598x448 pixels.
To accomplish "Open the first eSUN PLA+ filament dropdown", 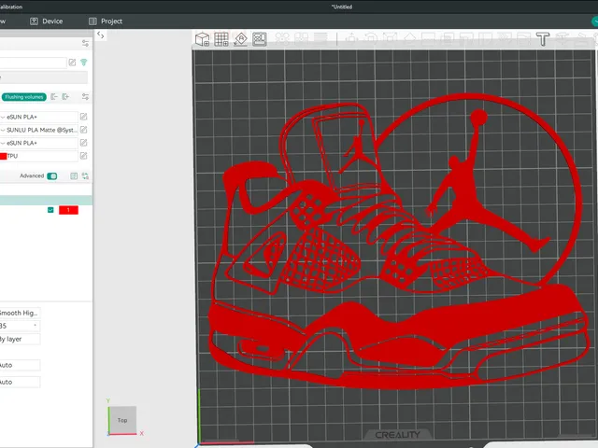I will [38, 117].
